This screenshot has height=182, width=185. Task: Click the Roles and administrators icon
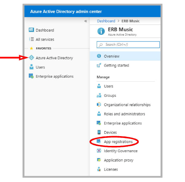99,114
